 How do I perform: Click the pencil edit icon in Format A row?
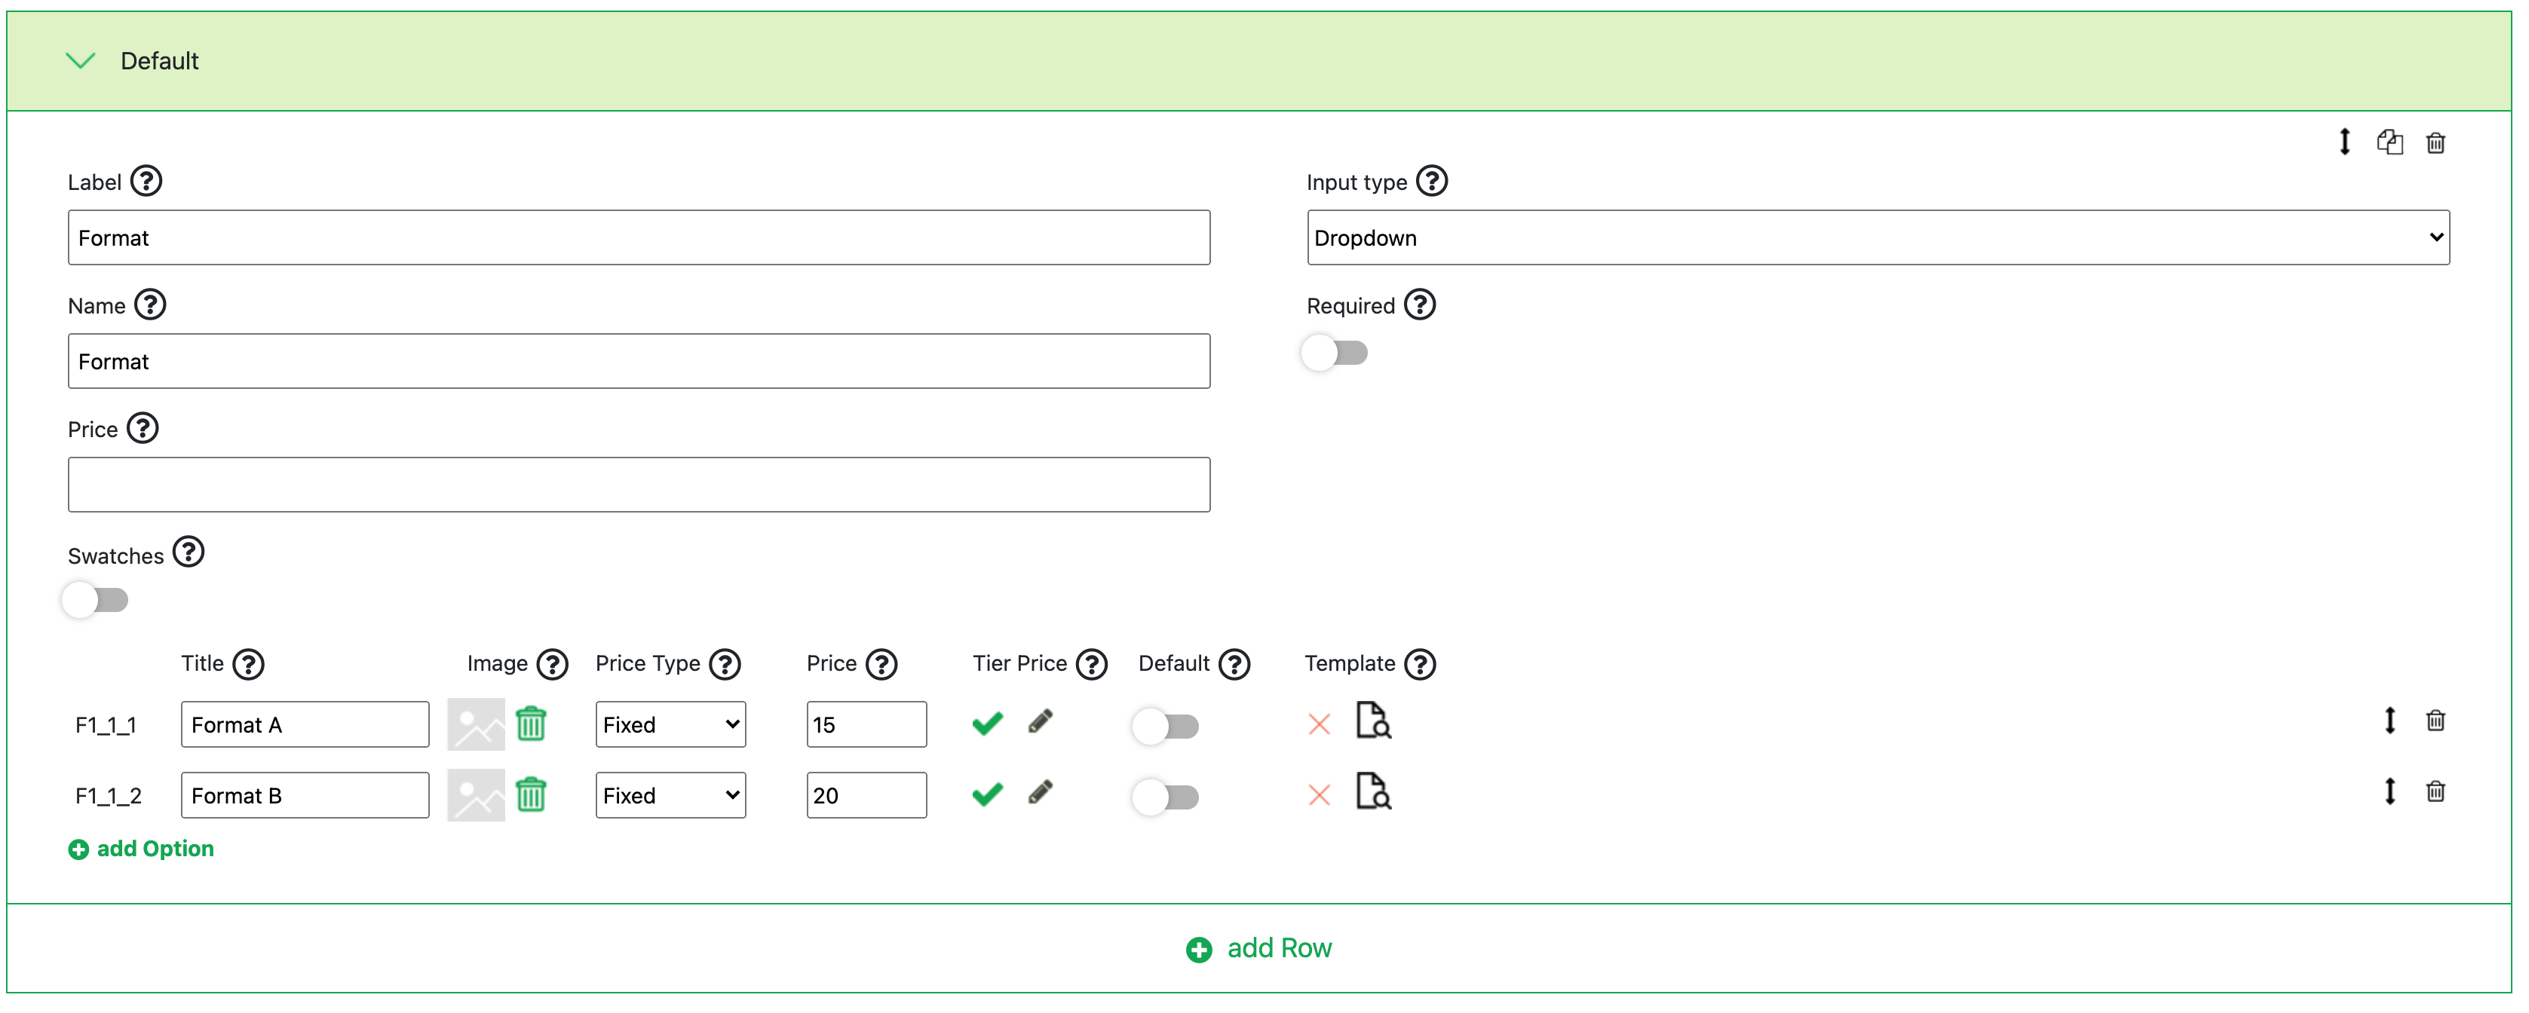(x=1040, y=723)
